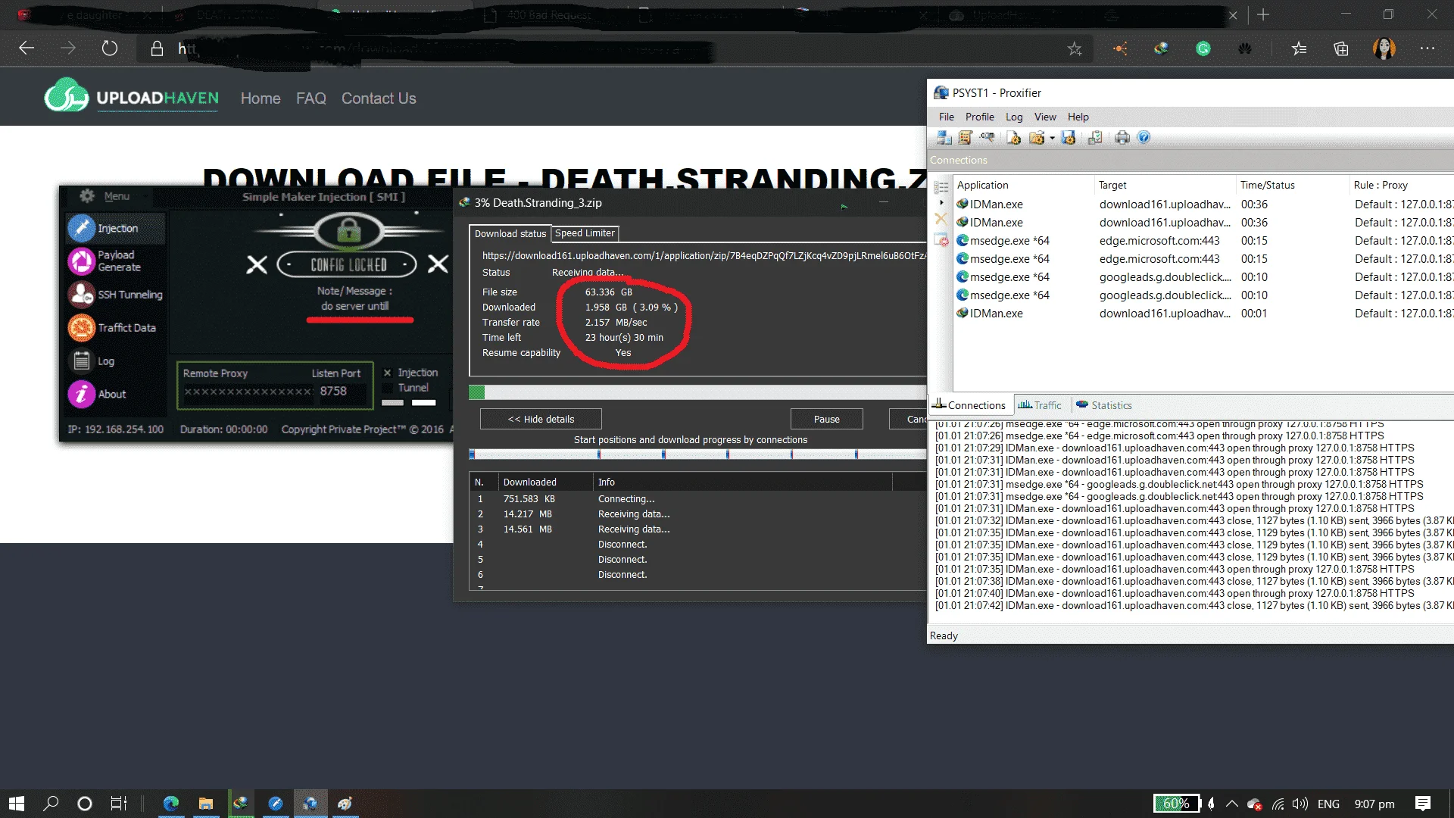Open notification center on taskbar

[x=1423, y=804]
